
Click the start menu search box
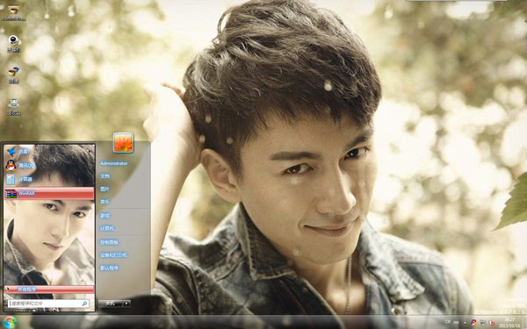pyautogui.click(x=48, y=304)
